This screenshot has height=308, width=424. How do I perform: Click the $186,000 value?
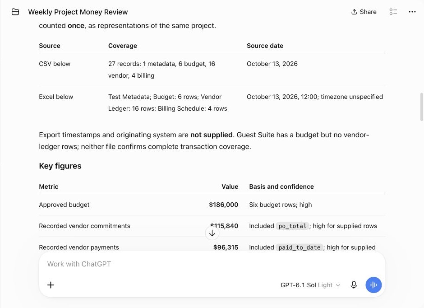pos(224,205)
